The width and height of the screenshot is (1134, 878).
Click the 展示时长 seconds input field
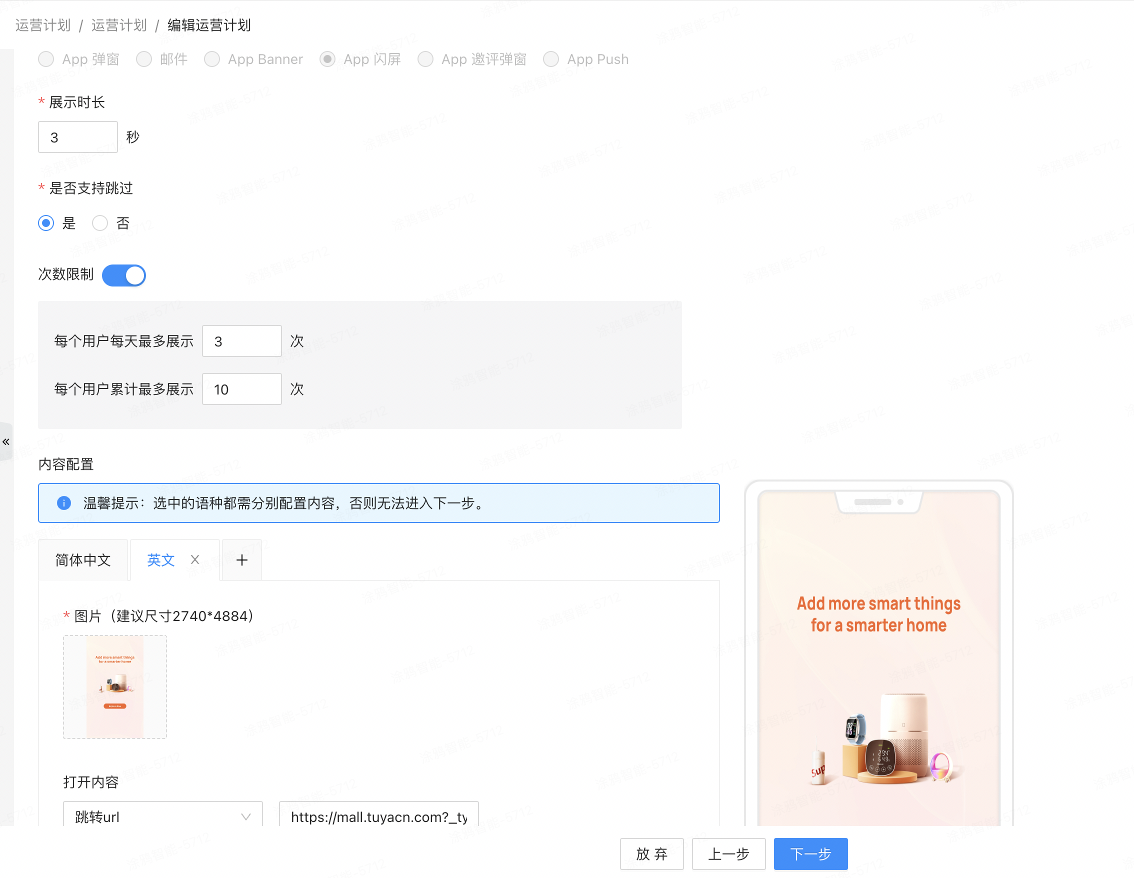[x=77, y=137]
